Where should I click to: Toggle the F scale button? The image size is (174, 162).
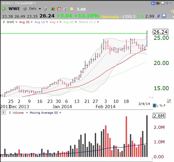[164, 106]
